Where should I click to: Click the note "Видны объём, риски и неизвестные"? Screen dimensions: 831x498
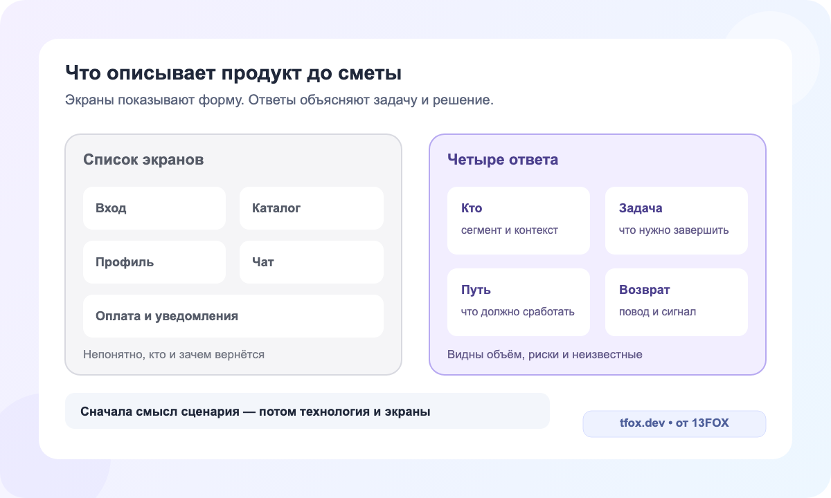pos(545,355)
